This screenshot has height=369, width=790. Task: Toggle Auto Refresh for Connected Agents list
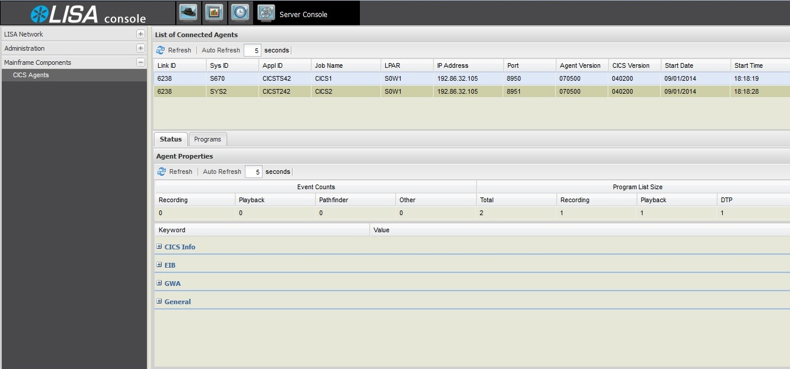coord(221,51)
